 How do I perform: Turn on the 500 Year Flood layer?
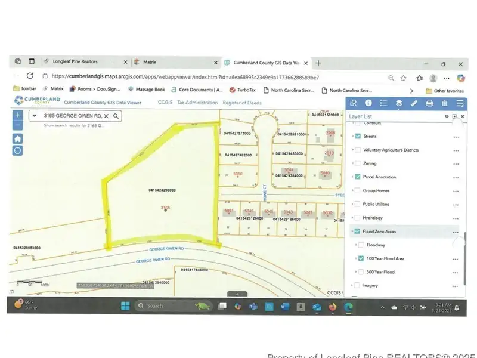361,272
